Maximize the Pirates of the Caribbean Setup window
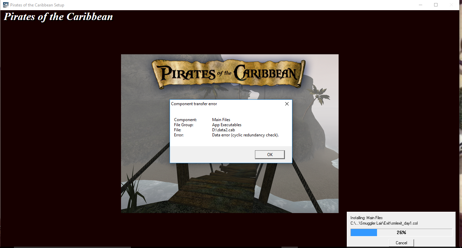 (436, 5)
